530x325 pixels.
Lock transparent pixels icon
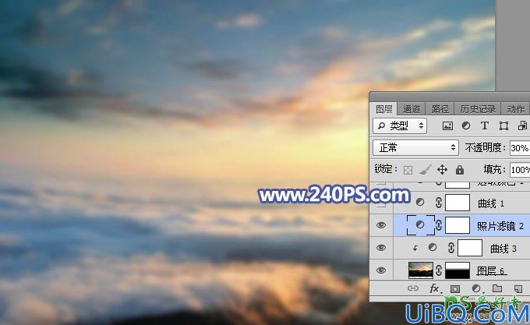point(408,170)
